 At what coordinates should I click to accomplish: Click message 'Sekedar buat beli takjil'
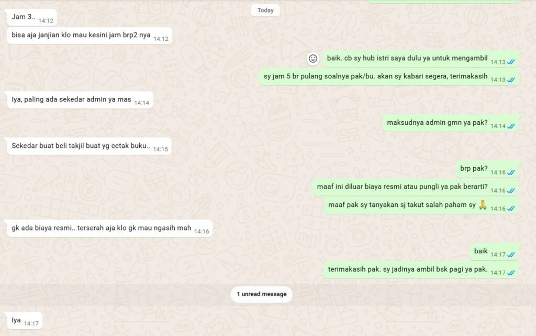89,146
